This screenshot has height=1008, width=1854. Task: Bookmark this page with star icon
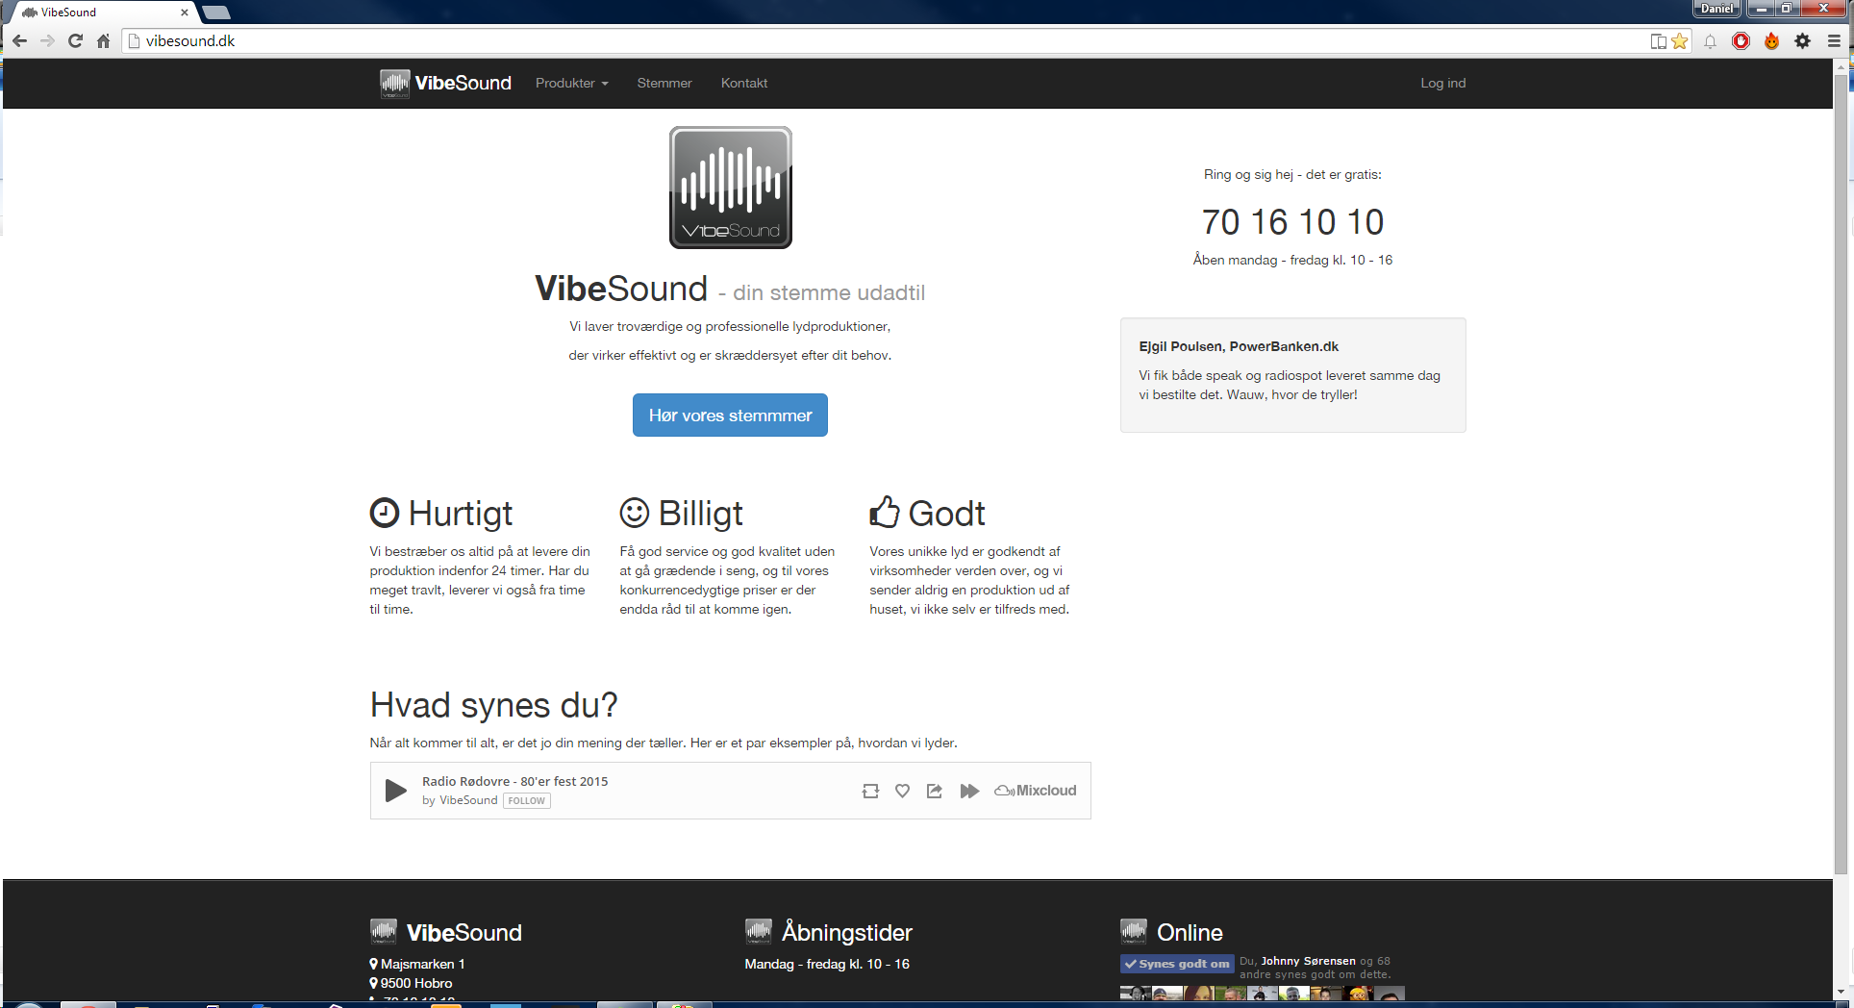(x=1679, y=40)
